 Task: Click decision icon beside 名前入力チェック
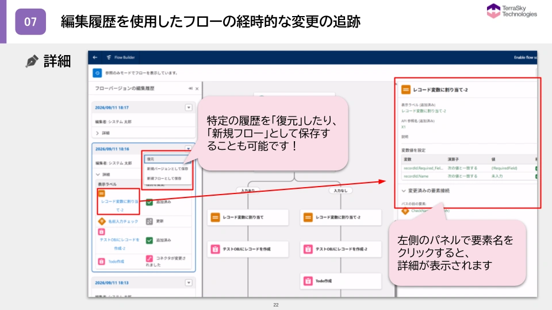[x=102, y=221]
